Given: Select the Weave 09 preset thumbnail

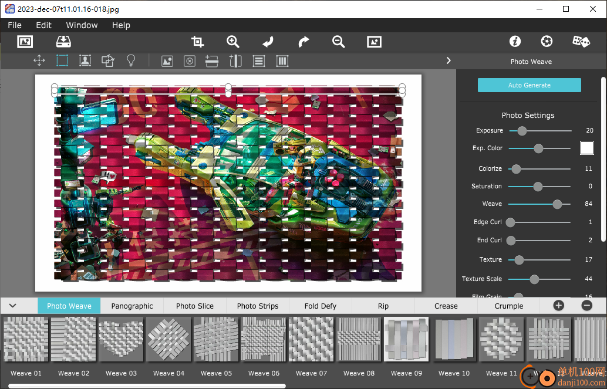Looking at the screenshot, I should 406,340.
